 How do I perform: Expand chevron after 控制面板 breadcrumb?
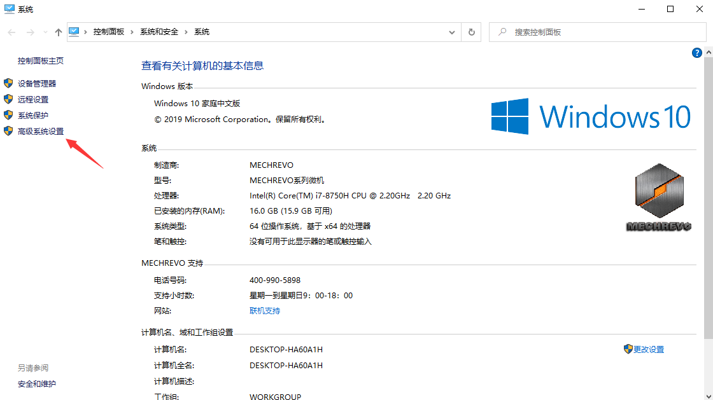(132, 32)
